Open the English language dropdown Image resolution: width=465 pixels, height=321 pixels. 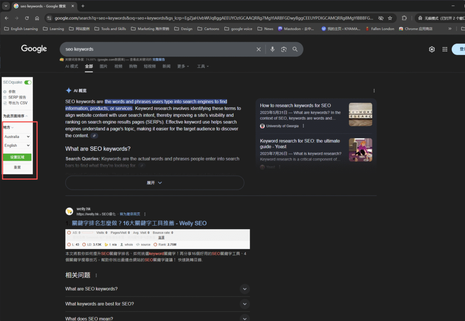pyautogui.click(x=17, y=145)
